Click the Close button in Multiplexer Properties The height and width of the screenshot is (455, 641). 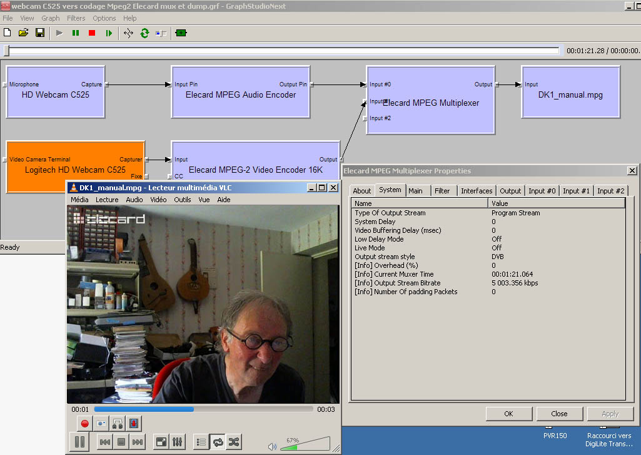pyautogui.click(x=559, y=414)
